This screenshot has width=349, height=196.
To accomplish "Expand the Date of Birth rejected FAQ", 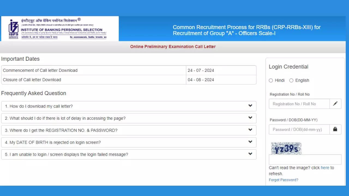I will coord(129,142).
